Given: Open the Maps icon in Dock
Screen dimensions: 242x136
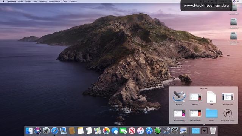Looking at the screenshot, I should (x=98, y=131).
